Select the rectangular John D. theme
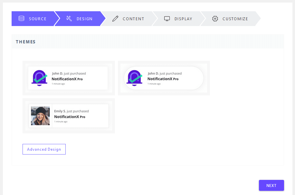This screenshot has width=295, height=195. (x=69, y=78)
